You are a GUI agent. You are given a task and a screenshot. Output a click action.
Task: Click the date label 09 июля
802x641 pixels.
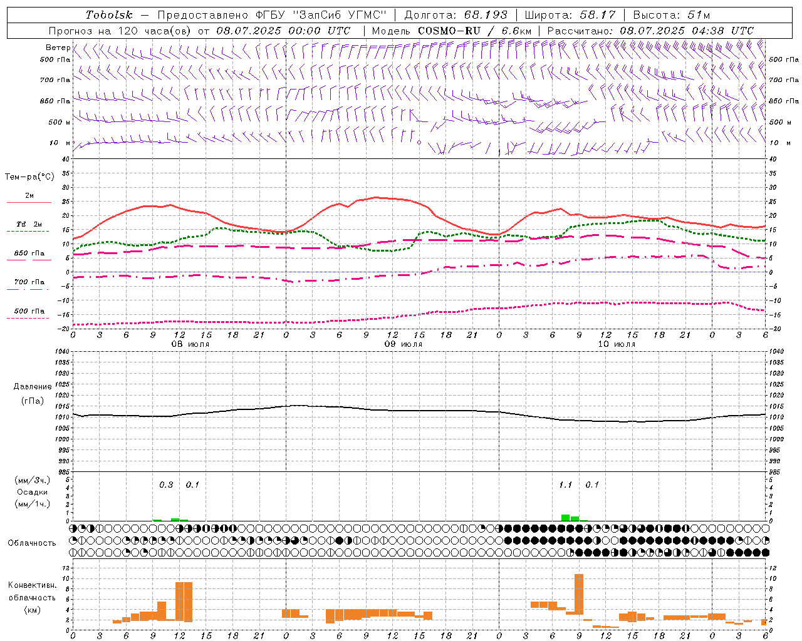pos(404,344)
